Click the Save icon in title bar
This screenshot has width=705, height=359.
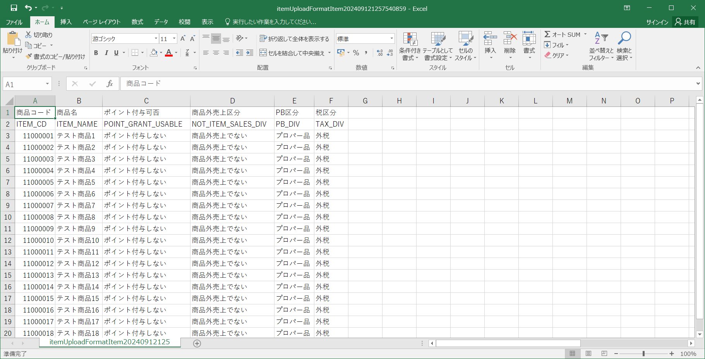(14, 8)
